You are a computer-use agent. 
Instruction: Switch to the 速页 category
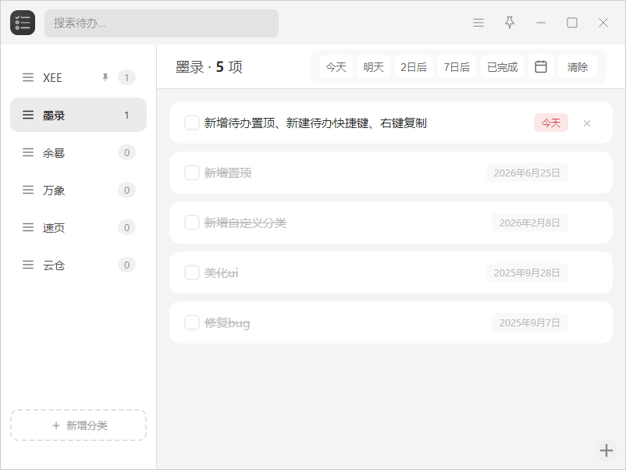click(78, 228)
